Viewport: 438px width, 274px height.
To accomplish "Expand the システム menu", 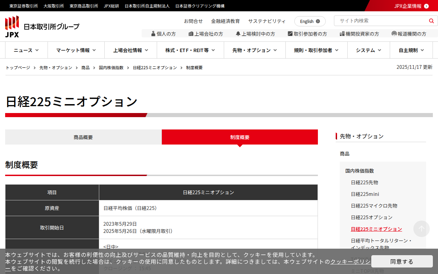I will click(x=369, y=50).
